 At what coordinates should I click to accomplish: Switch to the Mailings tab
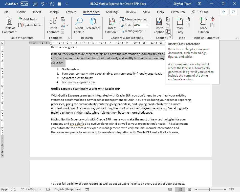pos(112,12)
